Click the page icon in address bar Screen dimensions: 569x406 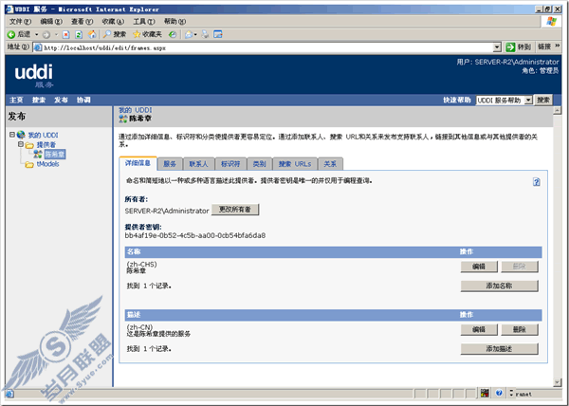pyautogui.click(x=38, y=47)
